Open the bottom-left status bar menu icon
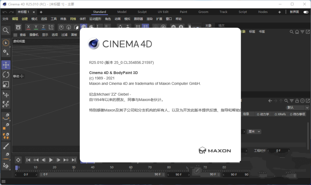The height and width of the screenshot is (185, 311). coord(3,182)
